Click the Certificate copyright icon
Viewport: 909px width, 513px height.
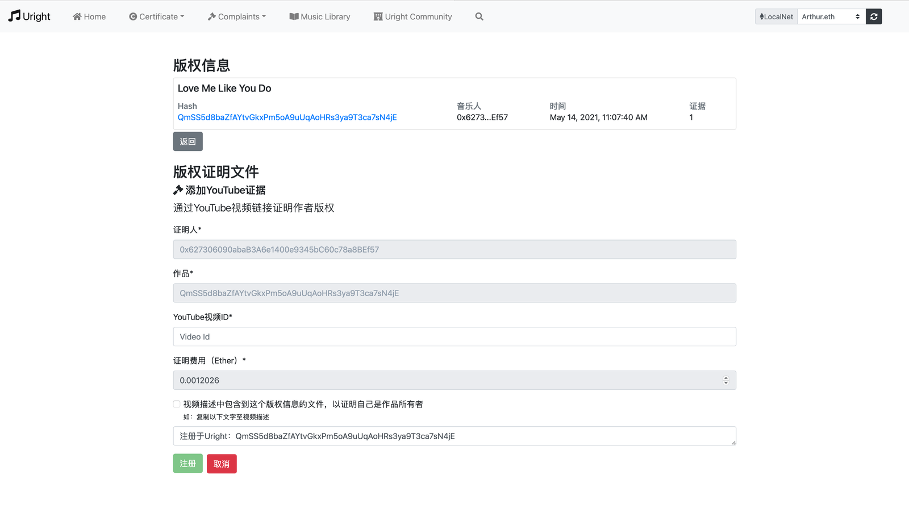[x=133, y=16]
